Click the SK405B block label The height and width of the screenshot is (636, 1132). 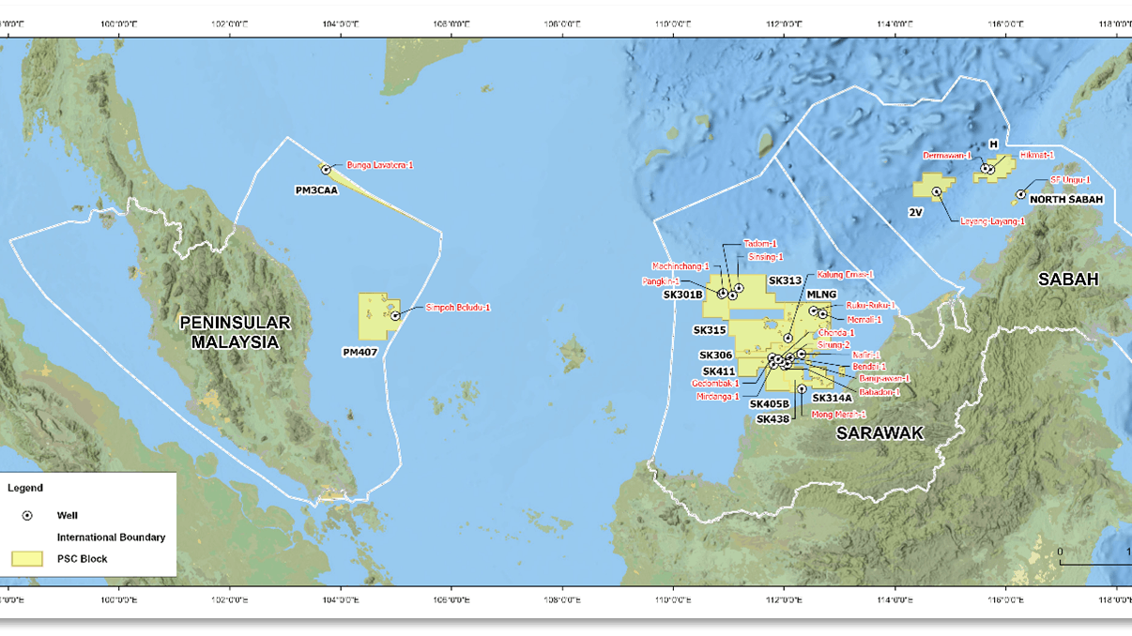[770, 404]
